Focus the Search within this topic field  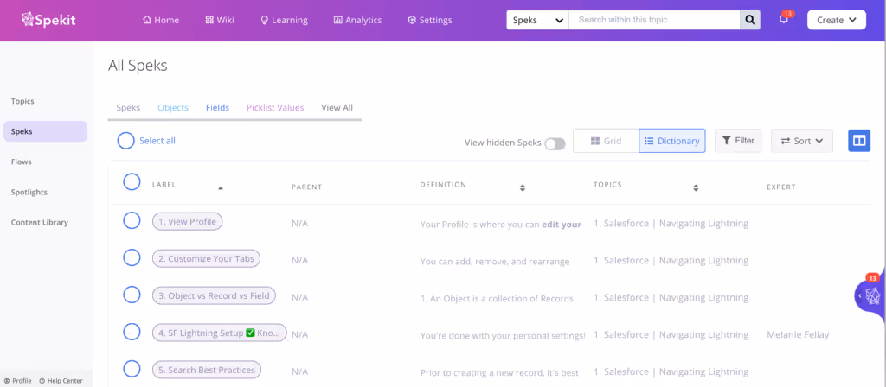point(654,20)
